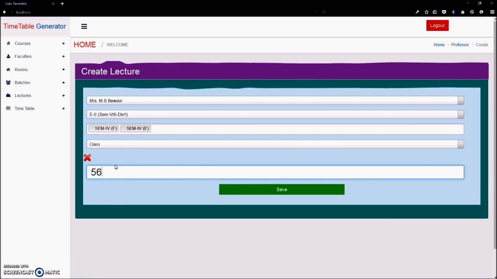Viewport: 497px width, 279px height.
Task: Expand Courses menu plus sign
Action: click(63, 43)
